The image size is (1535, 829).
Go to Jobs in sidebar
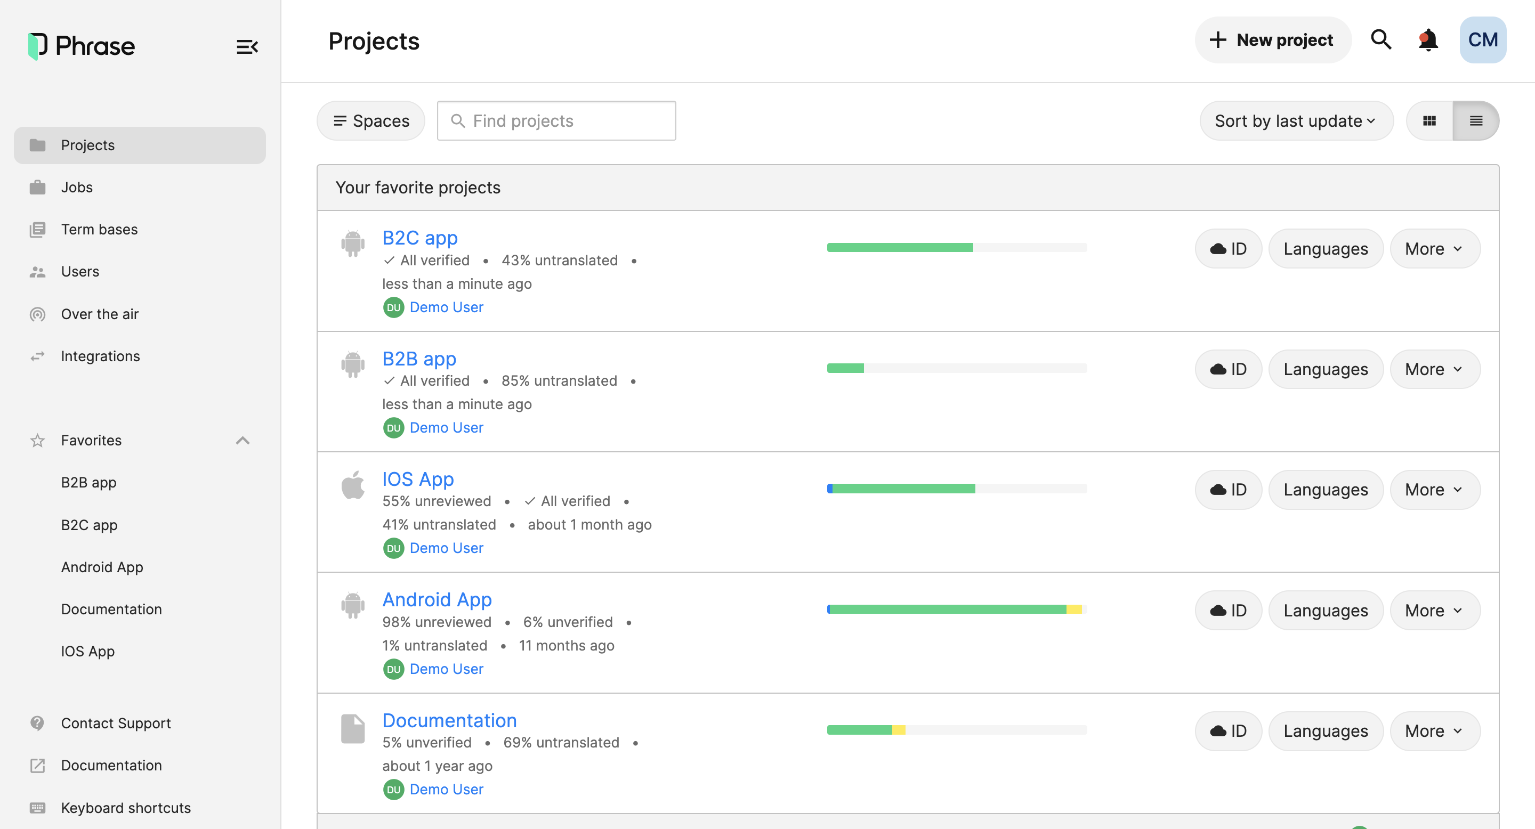(77, 187)
